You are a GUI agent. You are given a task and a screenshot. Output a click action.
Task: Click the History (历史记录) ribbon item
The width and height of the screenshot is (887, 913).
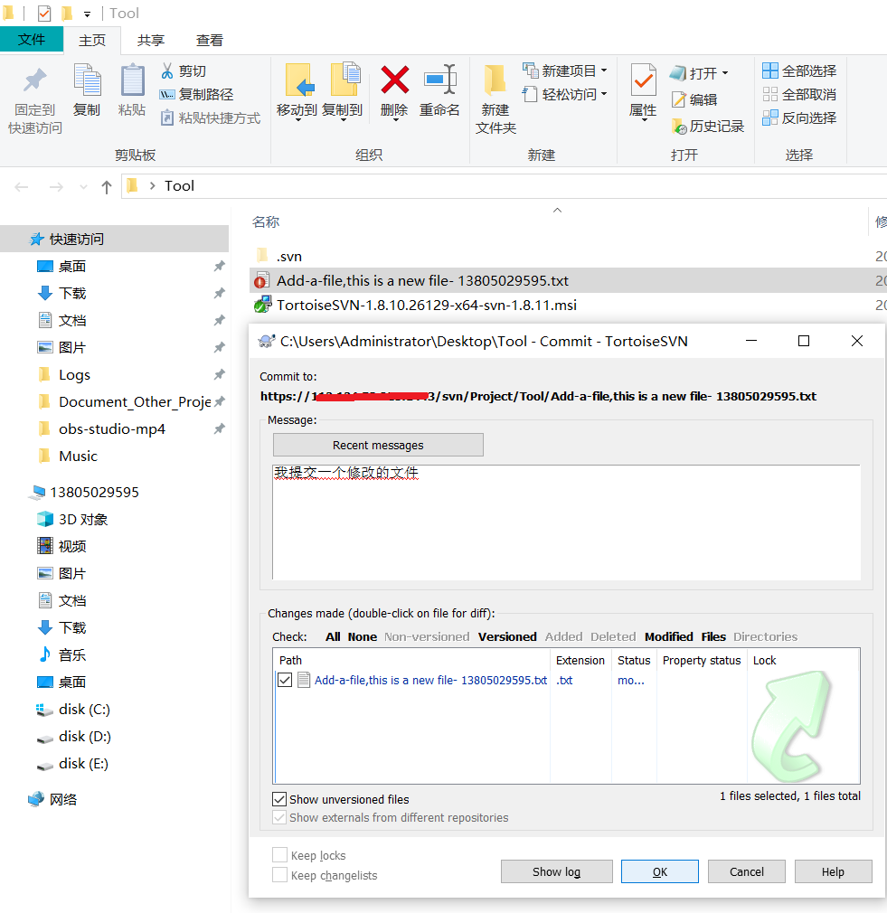pyautogui.click(x=708, y=127)
